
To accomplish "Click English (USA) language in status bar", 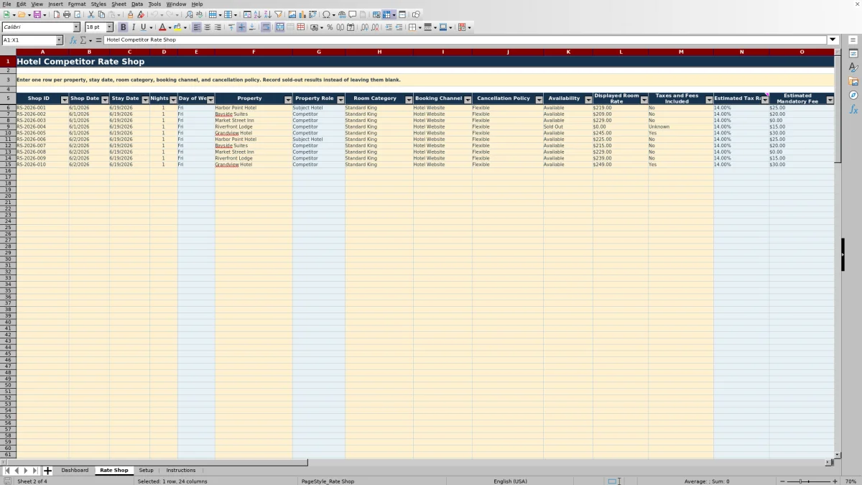I will 510,481.
